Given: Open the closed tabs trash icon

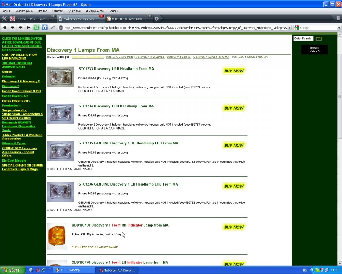Looking at the screenshot, I should click(x=338, y=18).
